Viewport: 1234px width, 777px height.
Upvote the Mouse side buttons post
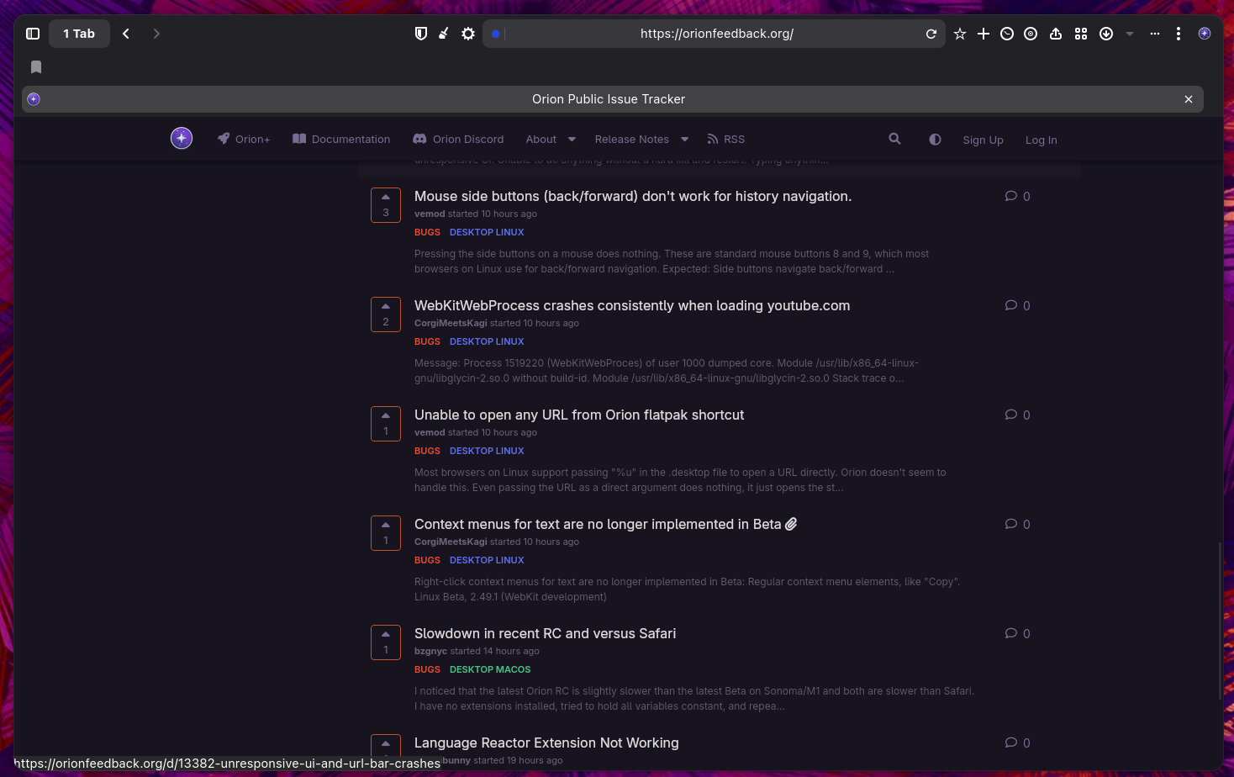(x=386, y=205)
